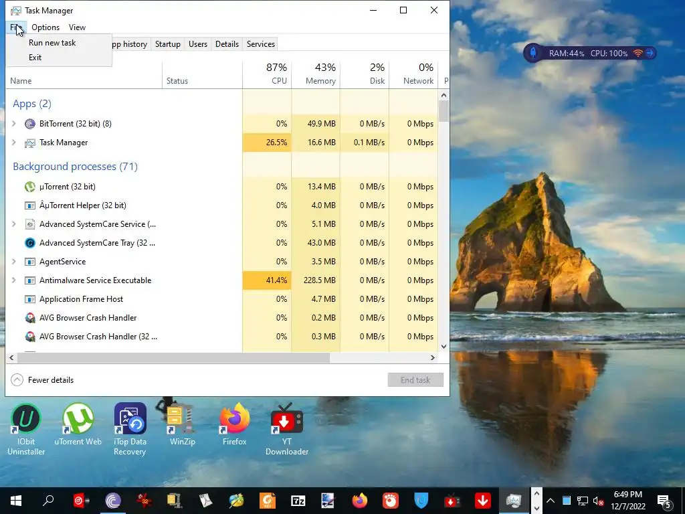Screen dimensions: 685x514
Task: Click the WinZip taskbar icon
Action: (x=175, y=501)
